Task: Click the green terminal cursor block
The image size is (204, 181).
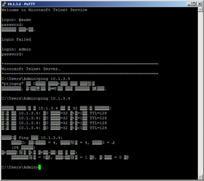Action: 39,167
